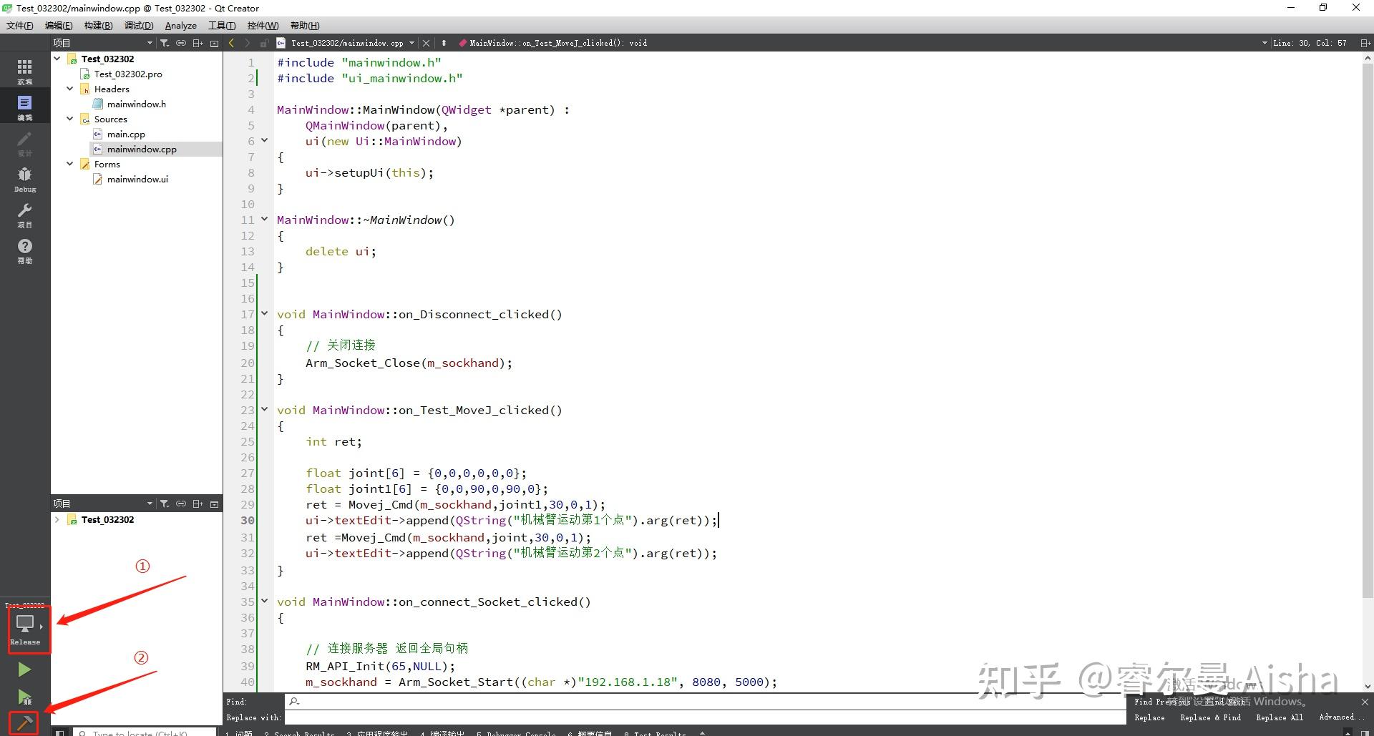Open mainwindow.ui from Forms

(137, 179)
